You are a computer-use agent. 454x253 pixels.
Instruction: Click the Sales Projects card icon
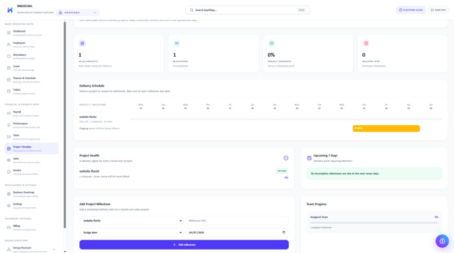82,43
